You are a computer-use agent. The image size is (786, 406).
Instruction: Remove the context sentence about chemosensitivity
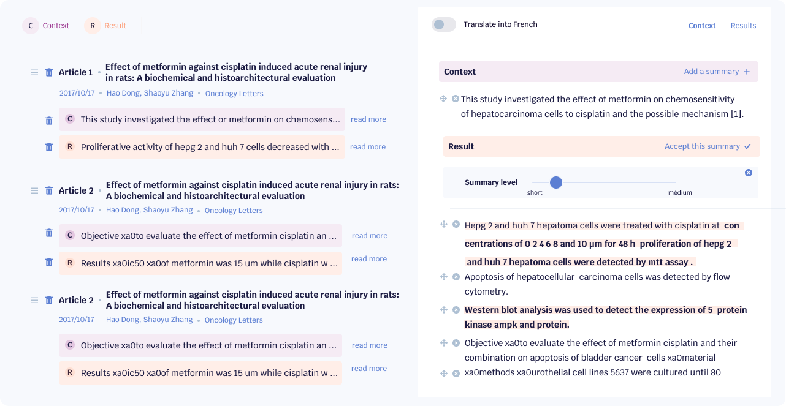456,99
